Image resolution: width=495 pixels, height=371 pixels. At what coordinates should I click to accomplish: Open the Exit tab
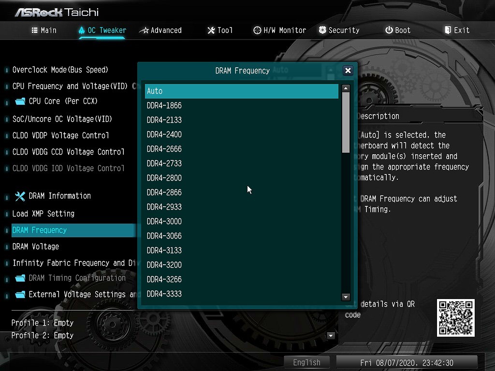pyautogui.click(x=457, y=30)
